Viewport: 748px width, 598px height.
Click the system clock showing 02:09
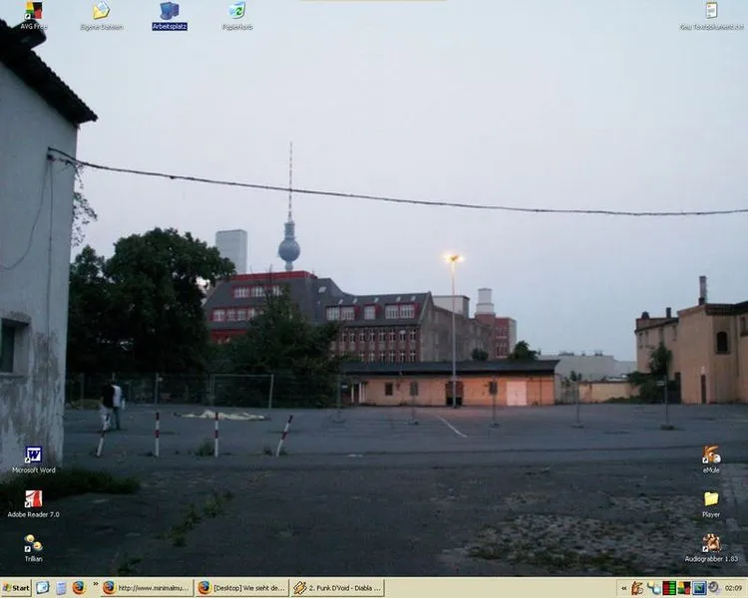pyautogui.click(x=733, y=588)
